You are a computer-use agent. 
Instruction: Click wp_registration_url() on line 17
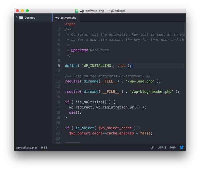[x=118, y=107]
